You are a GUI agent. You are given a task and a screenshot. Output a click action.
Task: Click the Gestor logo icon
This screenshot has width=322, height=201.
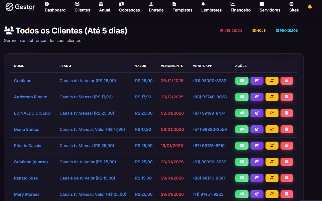[9, 7]
